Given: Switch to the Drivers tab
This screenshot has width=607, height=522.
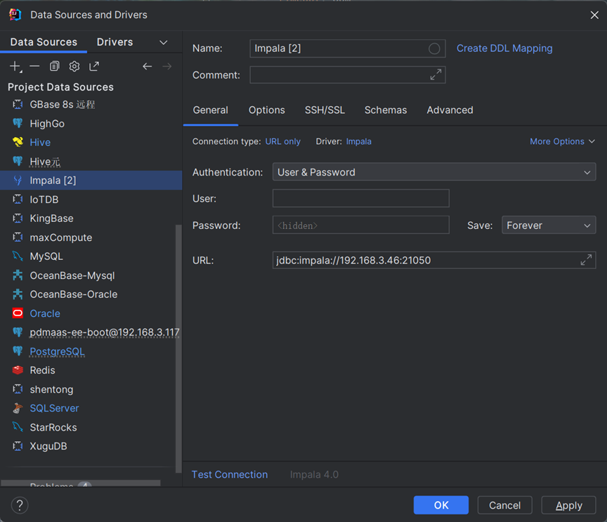Looking at the screenshot, I should point(115,42).
